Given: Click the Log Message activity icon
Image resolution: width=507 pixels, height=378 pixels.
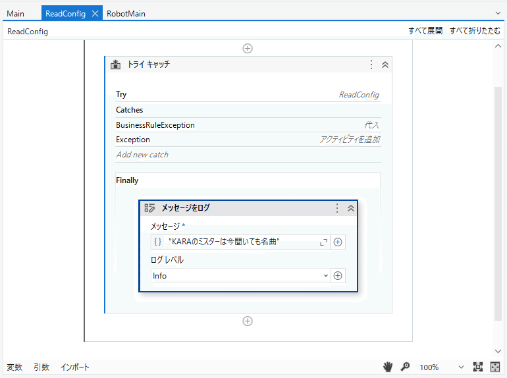Looking at the screenshot, I should point(149,208).
